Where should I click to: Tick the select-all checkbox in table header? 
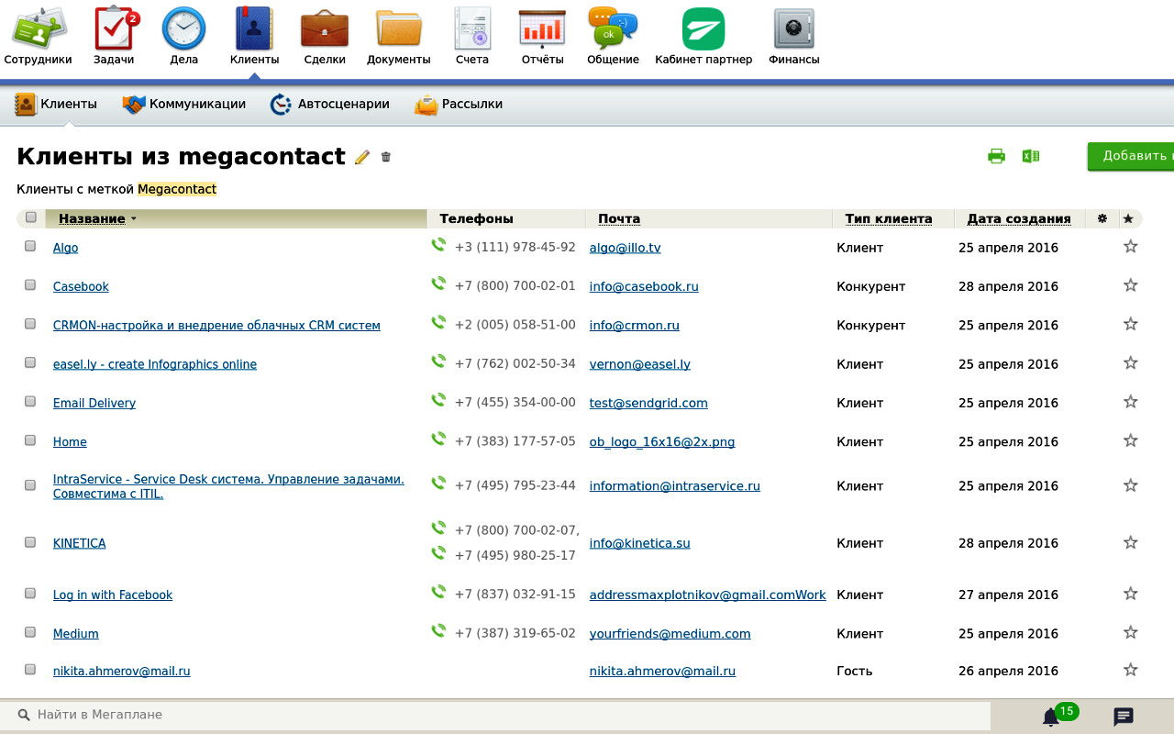pyautogui.click(x=31, y=217)
